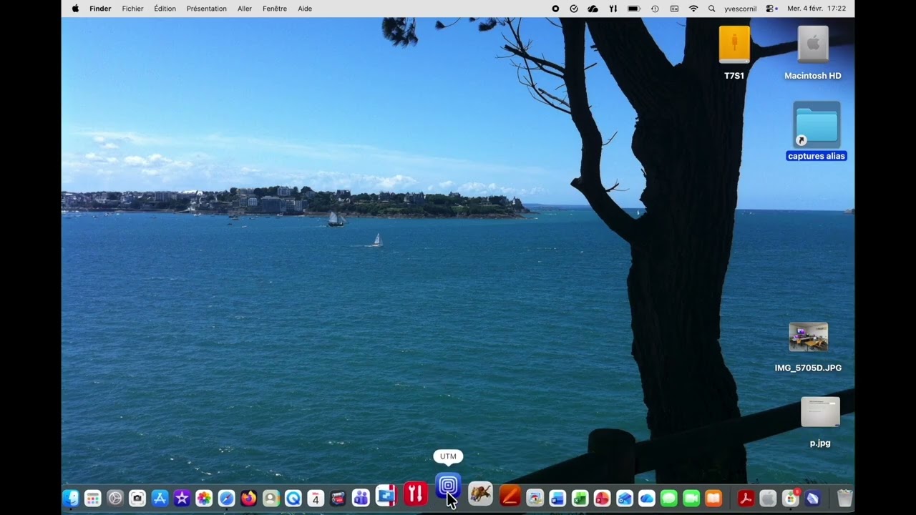The image size is (916, 515).
Task: Open Calendar in the Dock
Action: point(316,499)
